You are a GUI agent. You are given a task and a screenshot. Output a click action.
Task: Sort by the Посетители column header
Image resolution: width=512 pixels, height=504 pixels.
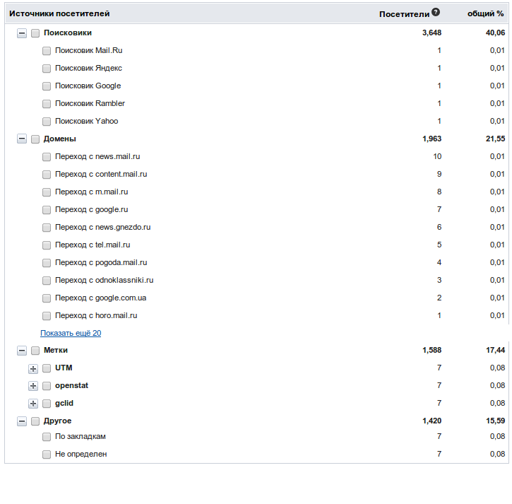pyautogui.click(x=404, y=13)
